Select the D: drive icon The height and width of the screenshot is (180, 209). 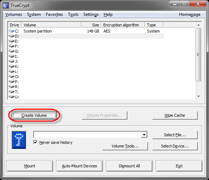tap(12, 36)
